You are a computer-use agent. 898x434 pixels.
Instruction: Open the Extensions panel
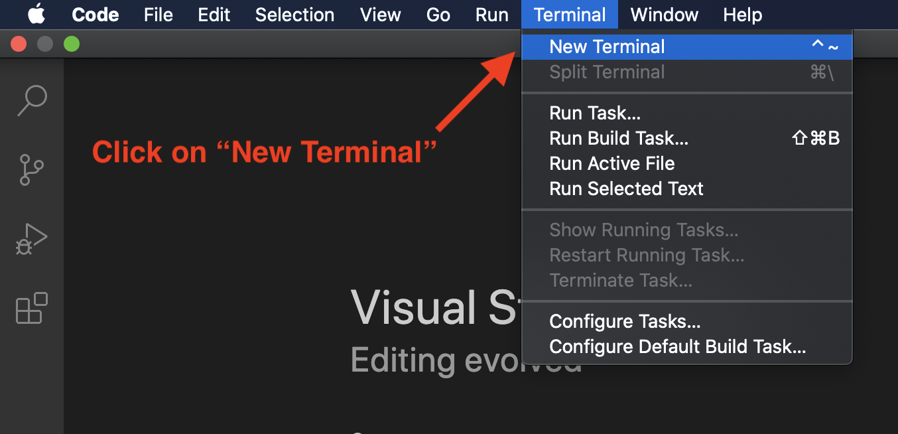31,308
